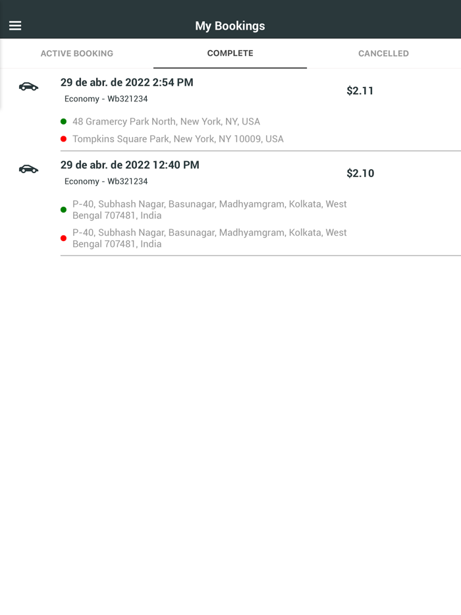Click the My Bookings header title

point(230,26)
